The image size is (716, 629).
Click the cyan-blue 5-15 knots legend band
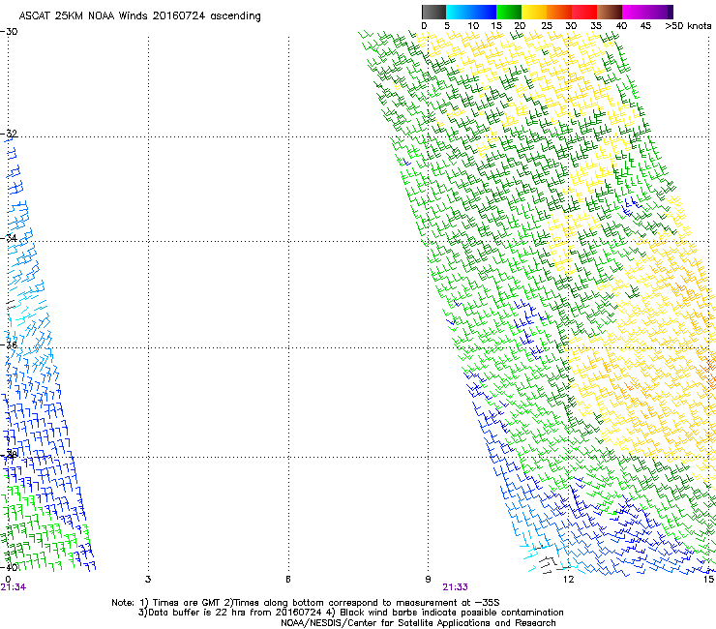click(x=471, y=12)
